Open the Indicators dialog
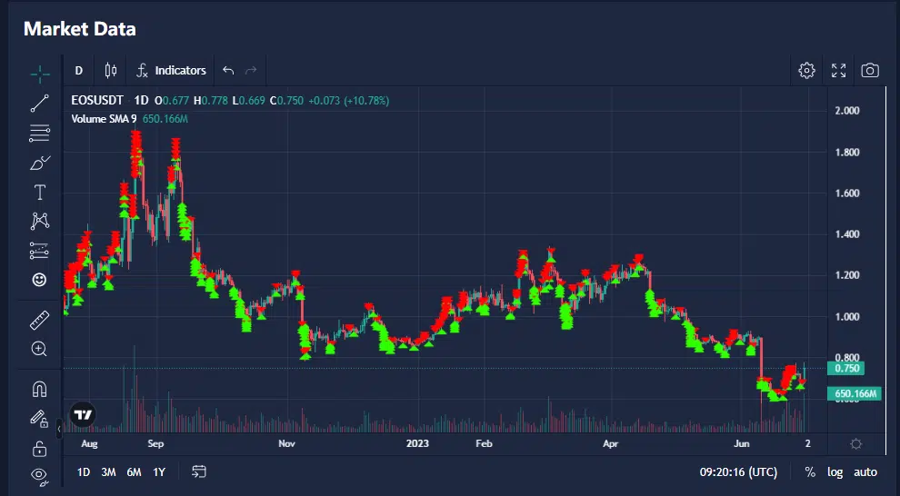The width and height of the screenshot is (900, 496). (171, 71)
